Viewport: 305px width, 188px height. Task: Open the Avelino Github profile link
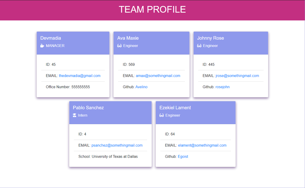pos(141,87)
